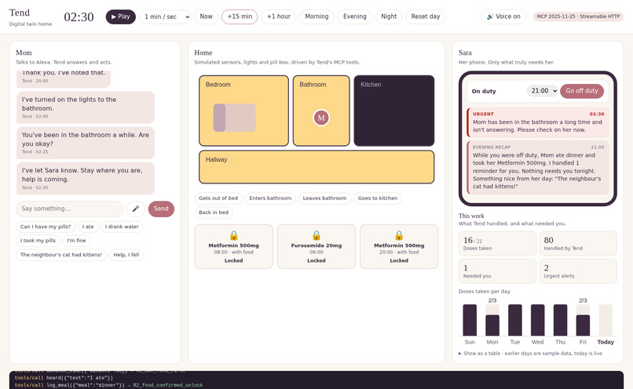The height and width of the screenshot is (389, 633).
Task: Click the microphone icon in Mom's chat
Action: click(136, 209)
